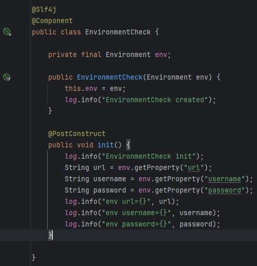Click the "EnvironmentCheck init" string literal

[x=149, y=156]
